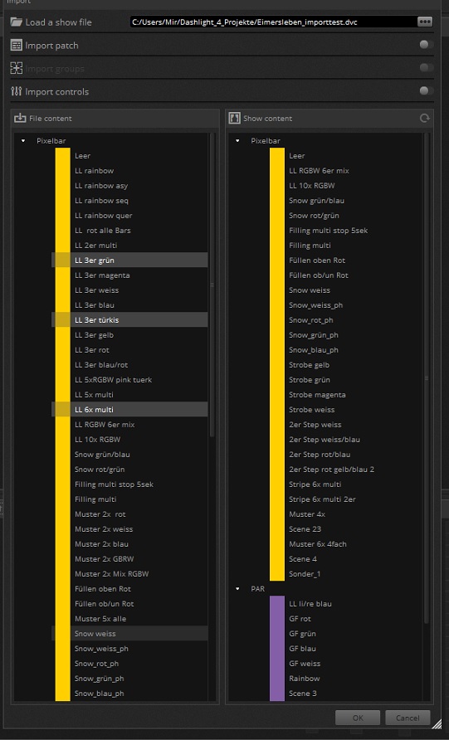
Task: Select 'Muster 4x' in Show content
Action: click(307, 514)
